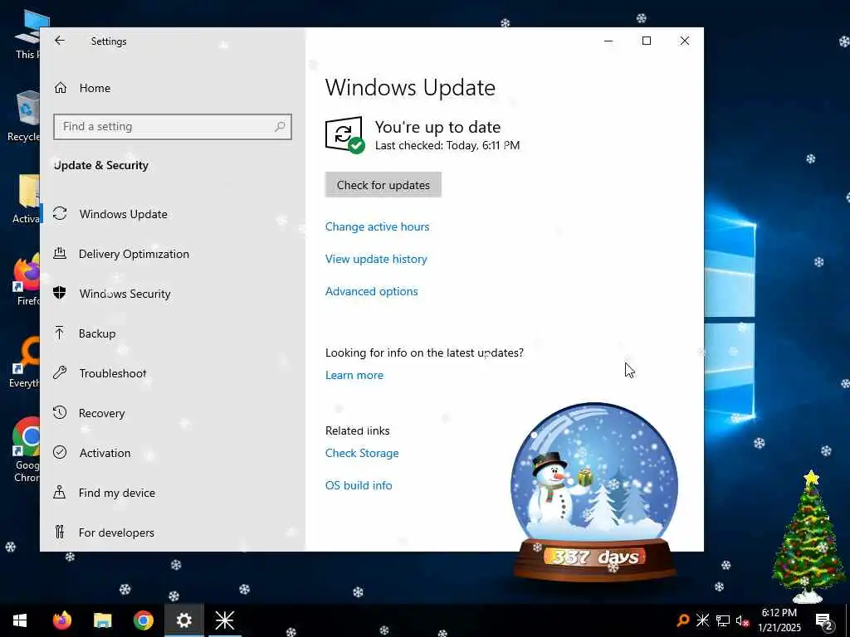The width and height of the screenshot is (850, 637).
Task: Focus the Find a setting search box
Action: 173,127
